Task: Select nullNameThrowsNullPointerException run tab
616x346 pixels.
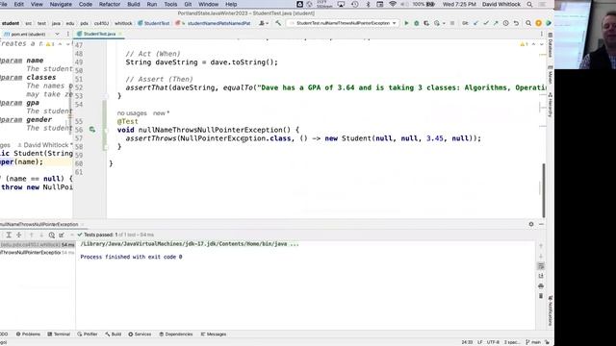Action: (39, 224)
